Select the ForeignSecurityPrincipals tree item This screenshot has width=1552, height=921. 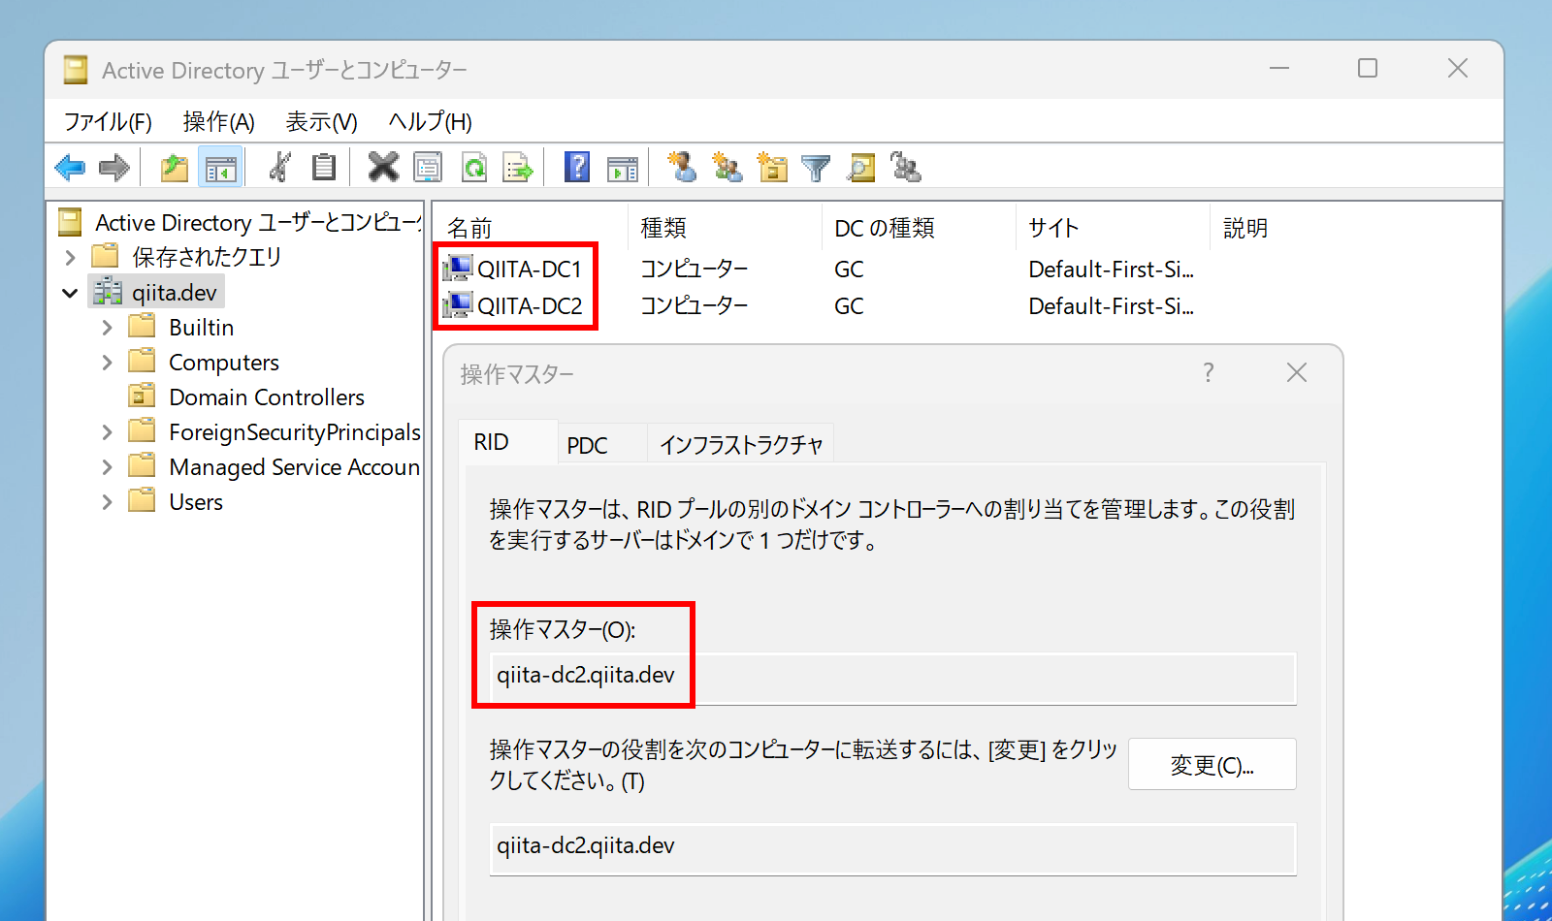pos(294,432)
